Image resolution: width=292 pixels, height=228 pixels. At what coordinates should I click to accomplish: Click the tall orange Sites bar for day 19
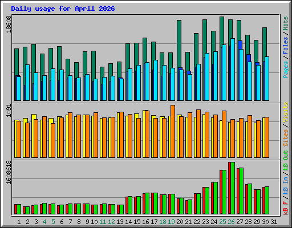tap(173, 131)
